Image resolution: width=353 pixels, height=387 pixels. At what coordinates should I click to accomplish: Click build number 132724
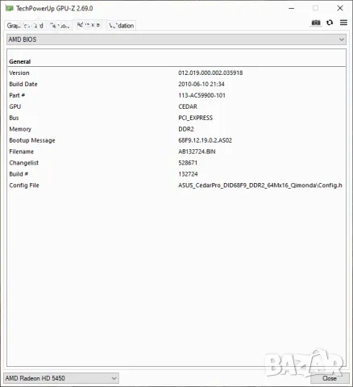pyautogui.click(x=188, y=174)
